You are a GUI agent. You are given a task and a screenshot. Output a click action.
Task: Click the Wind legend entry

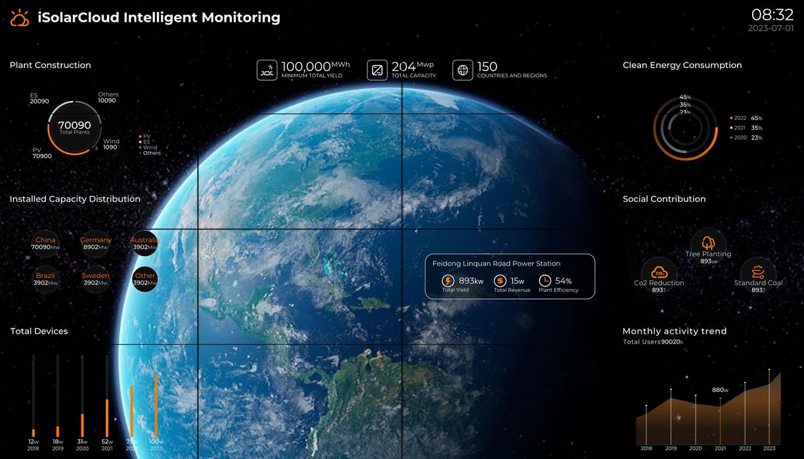pos(148,148)
